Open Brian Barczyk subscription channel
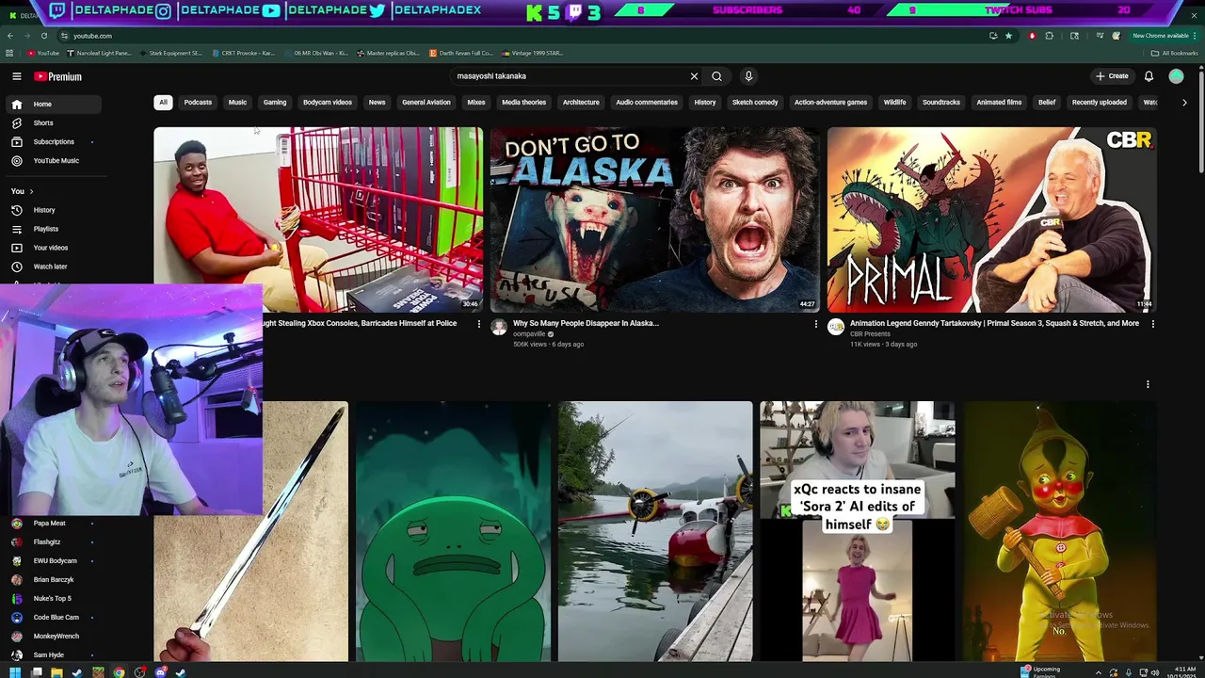 55,580
